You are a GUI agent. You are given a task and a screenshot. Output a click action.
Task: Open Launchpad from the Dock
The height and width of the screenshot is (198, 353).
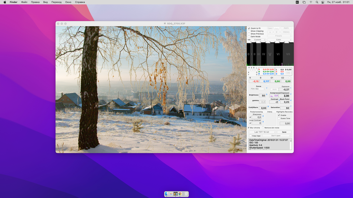(171, 194)
